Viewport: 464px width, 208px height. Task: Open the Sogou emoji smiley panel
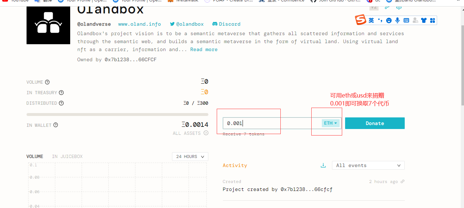[389, 21]
